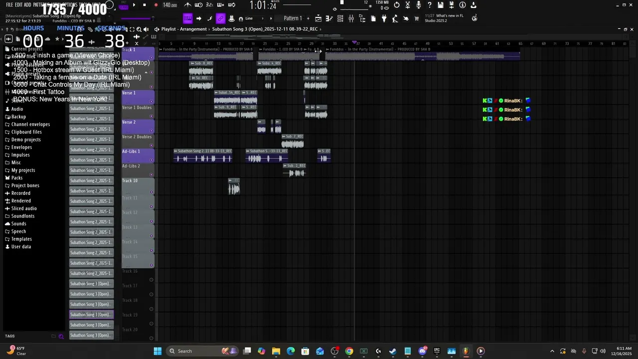
Task: Click the Track 10 audio clip
Action: pos(234,187)
